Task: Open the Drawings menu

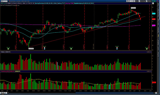Action: (x=143, y=1)
